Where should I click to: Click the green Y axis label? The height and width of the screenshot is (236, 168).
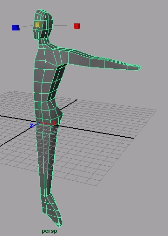39,105
